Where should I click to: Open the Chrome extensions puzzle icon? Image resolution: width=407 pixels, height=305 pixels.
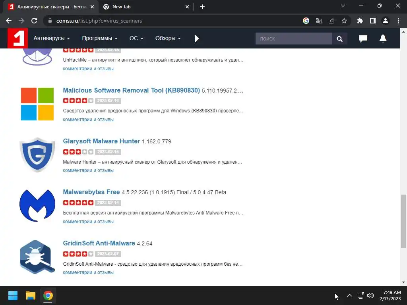(360, 21)
